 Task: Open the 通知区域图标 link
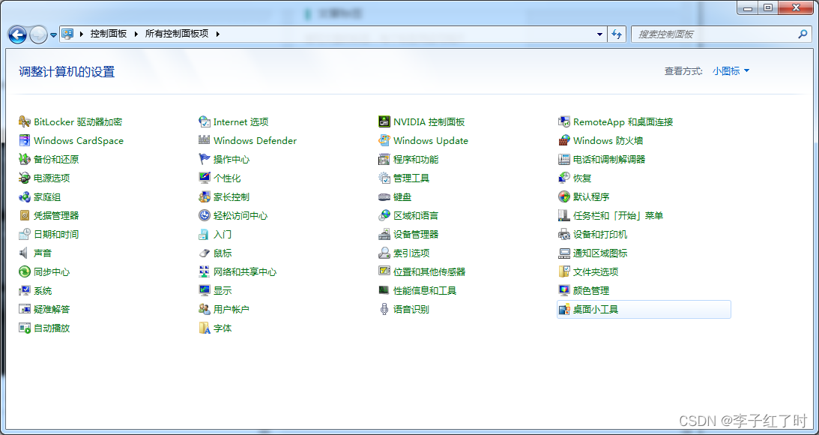[600, 253]
